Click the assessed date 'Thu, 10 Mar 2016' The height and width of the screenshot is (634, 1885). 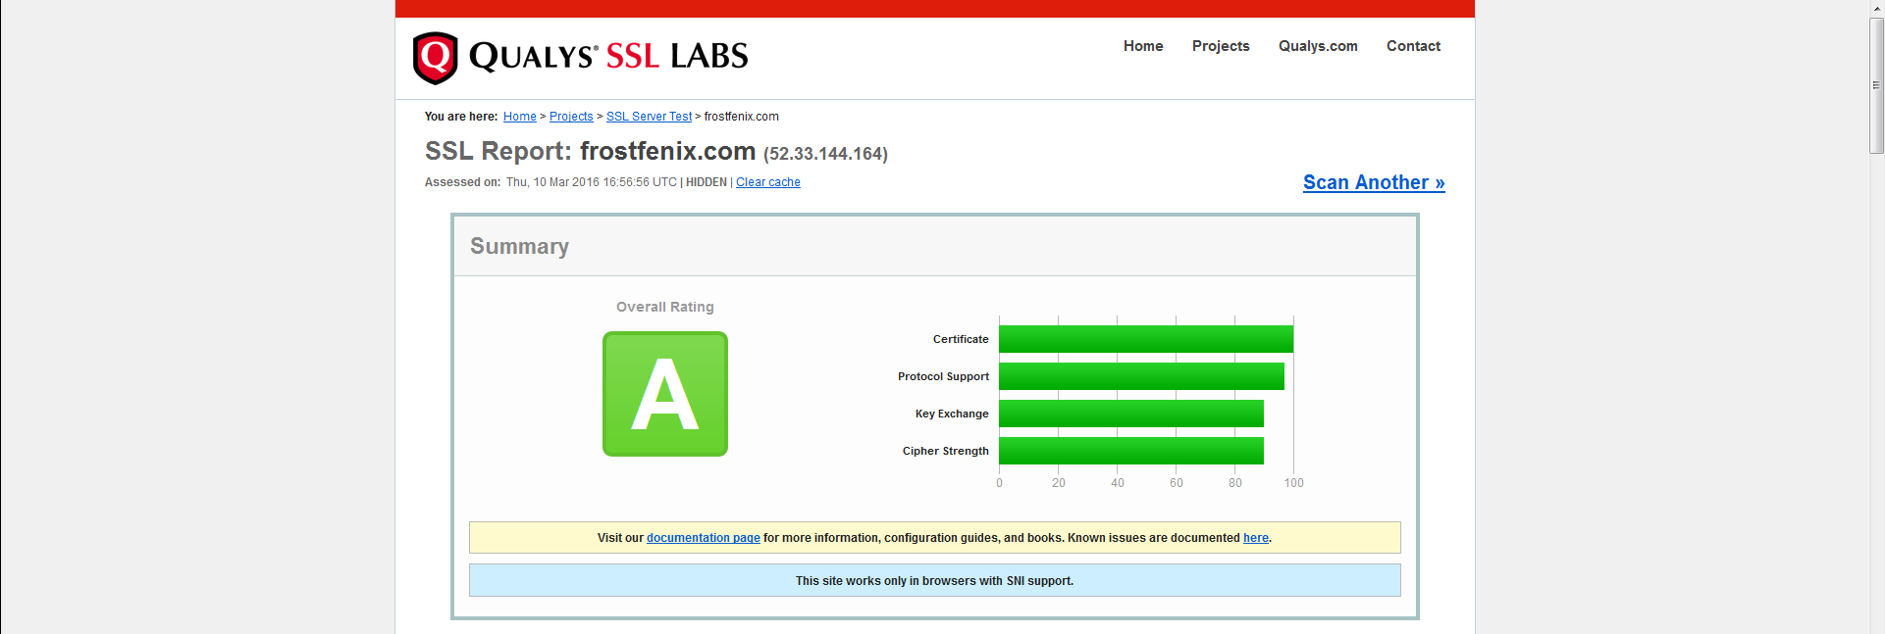tap(552, 182)
